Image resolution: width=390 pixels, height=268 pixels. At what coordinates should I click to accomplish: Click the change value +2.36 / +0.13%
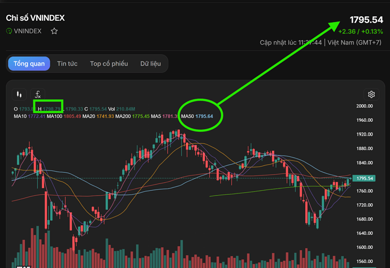[361, 32]
